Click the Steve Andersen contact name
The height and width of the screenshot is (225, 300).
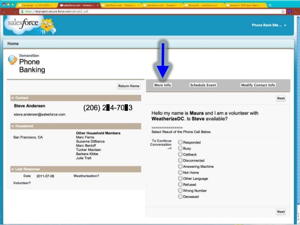click(x=30, y=106)
